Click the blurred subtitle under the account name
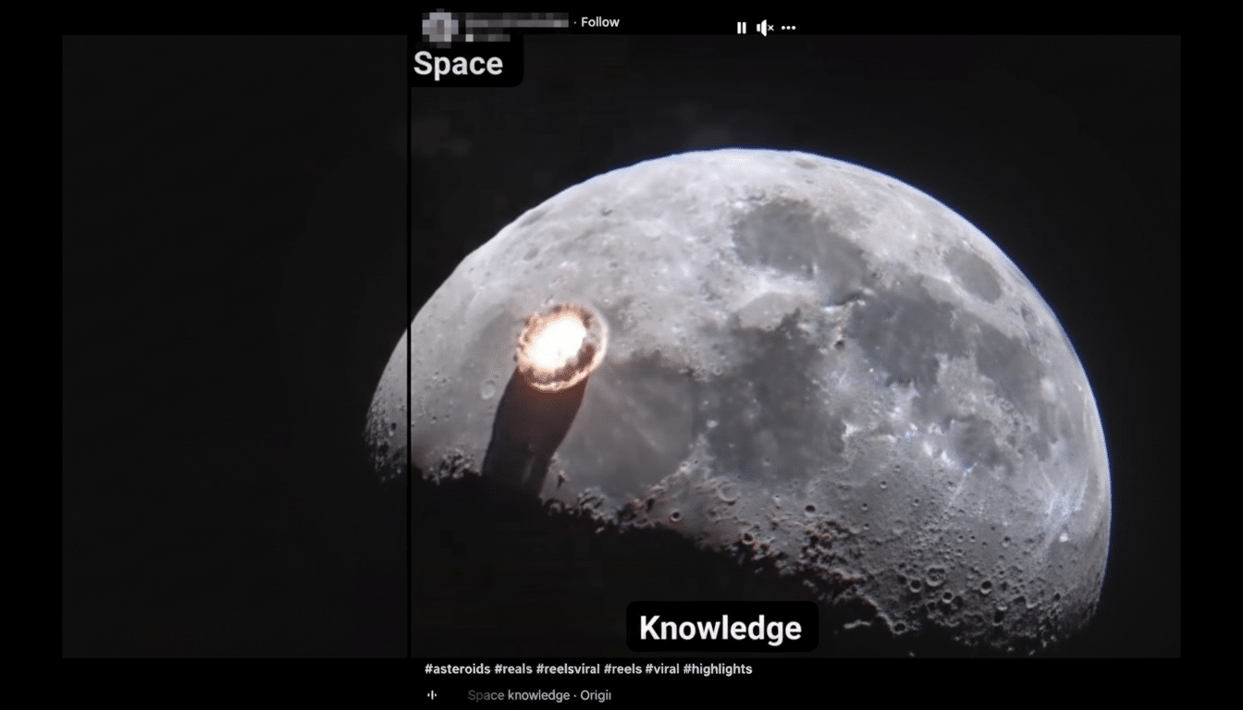The width and height of the screenshot is (1243, 710). pyautogui.click(x=487, y=37)
